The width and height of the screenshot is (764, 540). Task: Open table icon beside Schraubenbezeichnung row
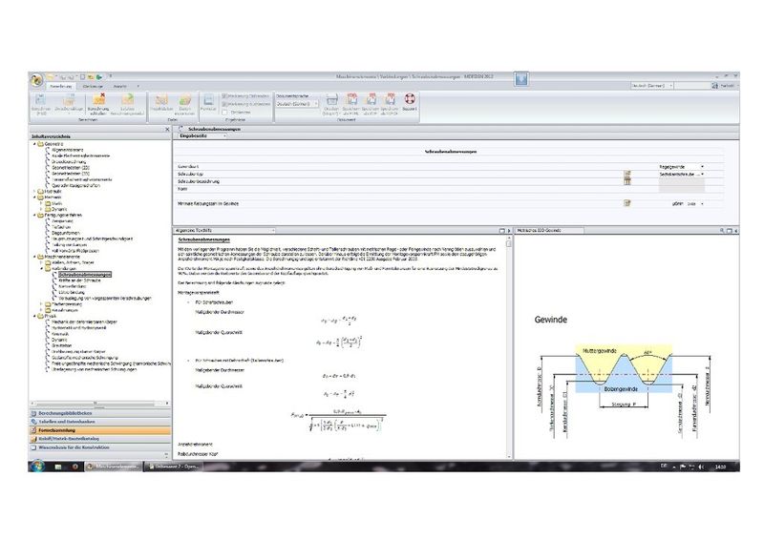point(627,181)
